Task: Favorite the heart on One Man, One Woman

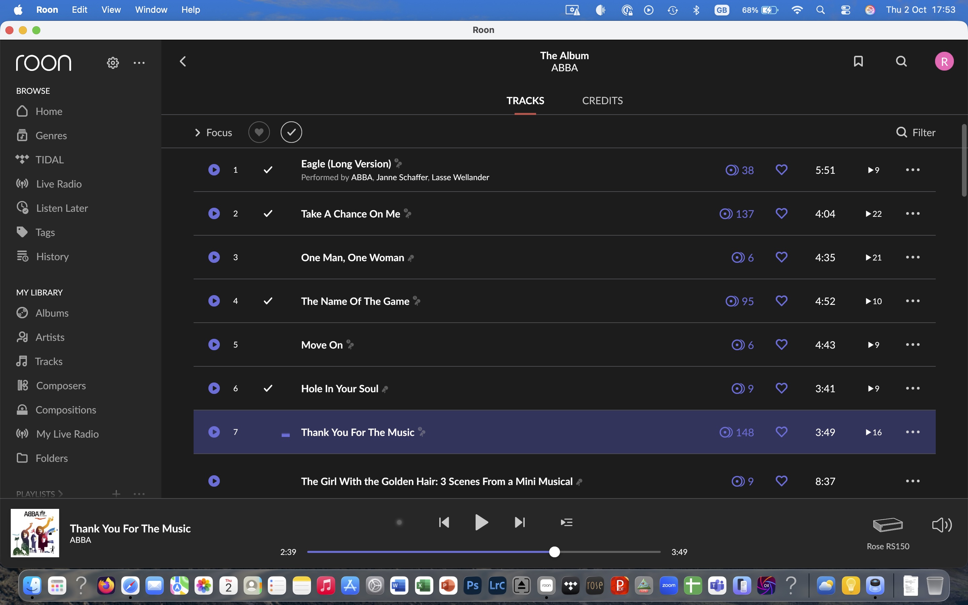Action: pyautogui.click(x=781, y=257)
